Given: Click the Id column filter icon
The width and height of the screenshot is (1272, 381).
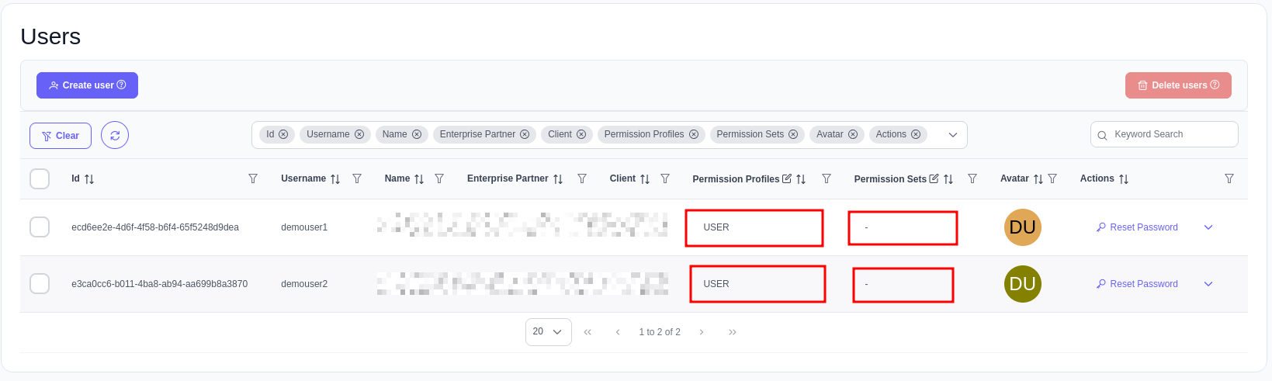Looking at the screenshot, I should [x=253, y=178].
